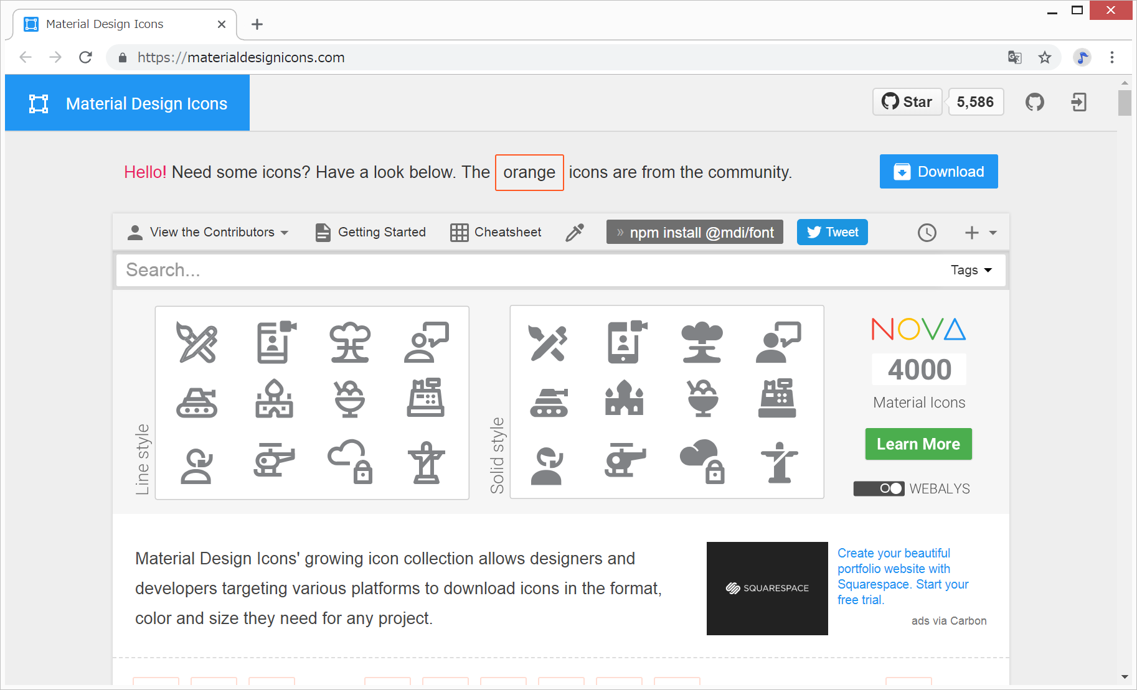1137x690 pixels.
Task: Click the browser reload button
Action: 86,57
